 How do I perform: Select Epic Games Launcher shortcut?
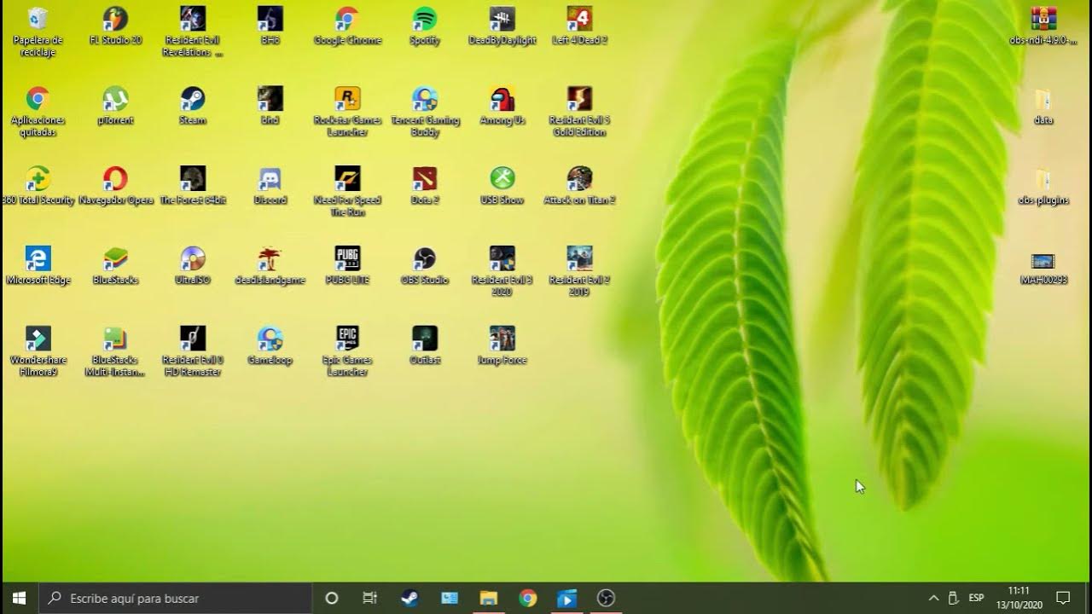click(x=347, y=350)
